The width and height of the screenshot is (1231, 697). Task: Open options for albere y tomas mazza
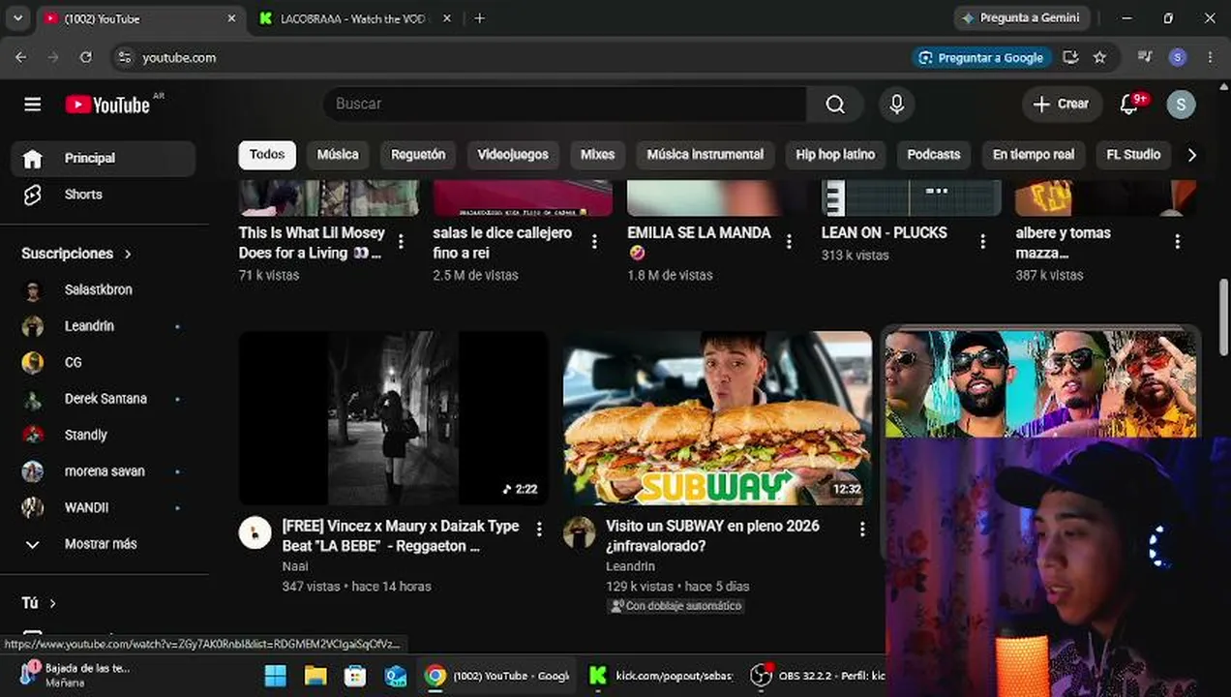pos(1178,241)
